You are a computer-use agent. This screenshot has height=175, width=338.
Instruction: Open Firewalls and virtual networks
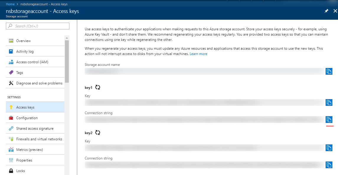point(35,139)
